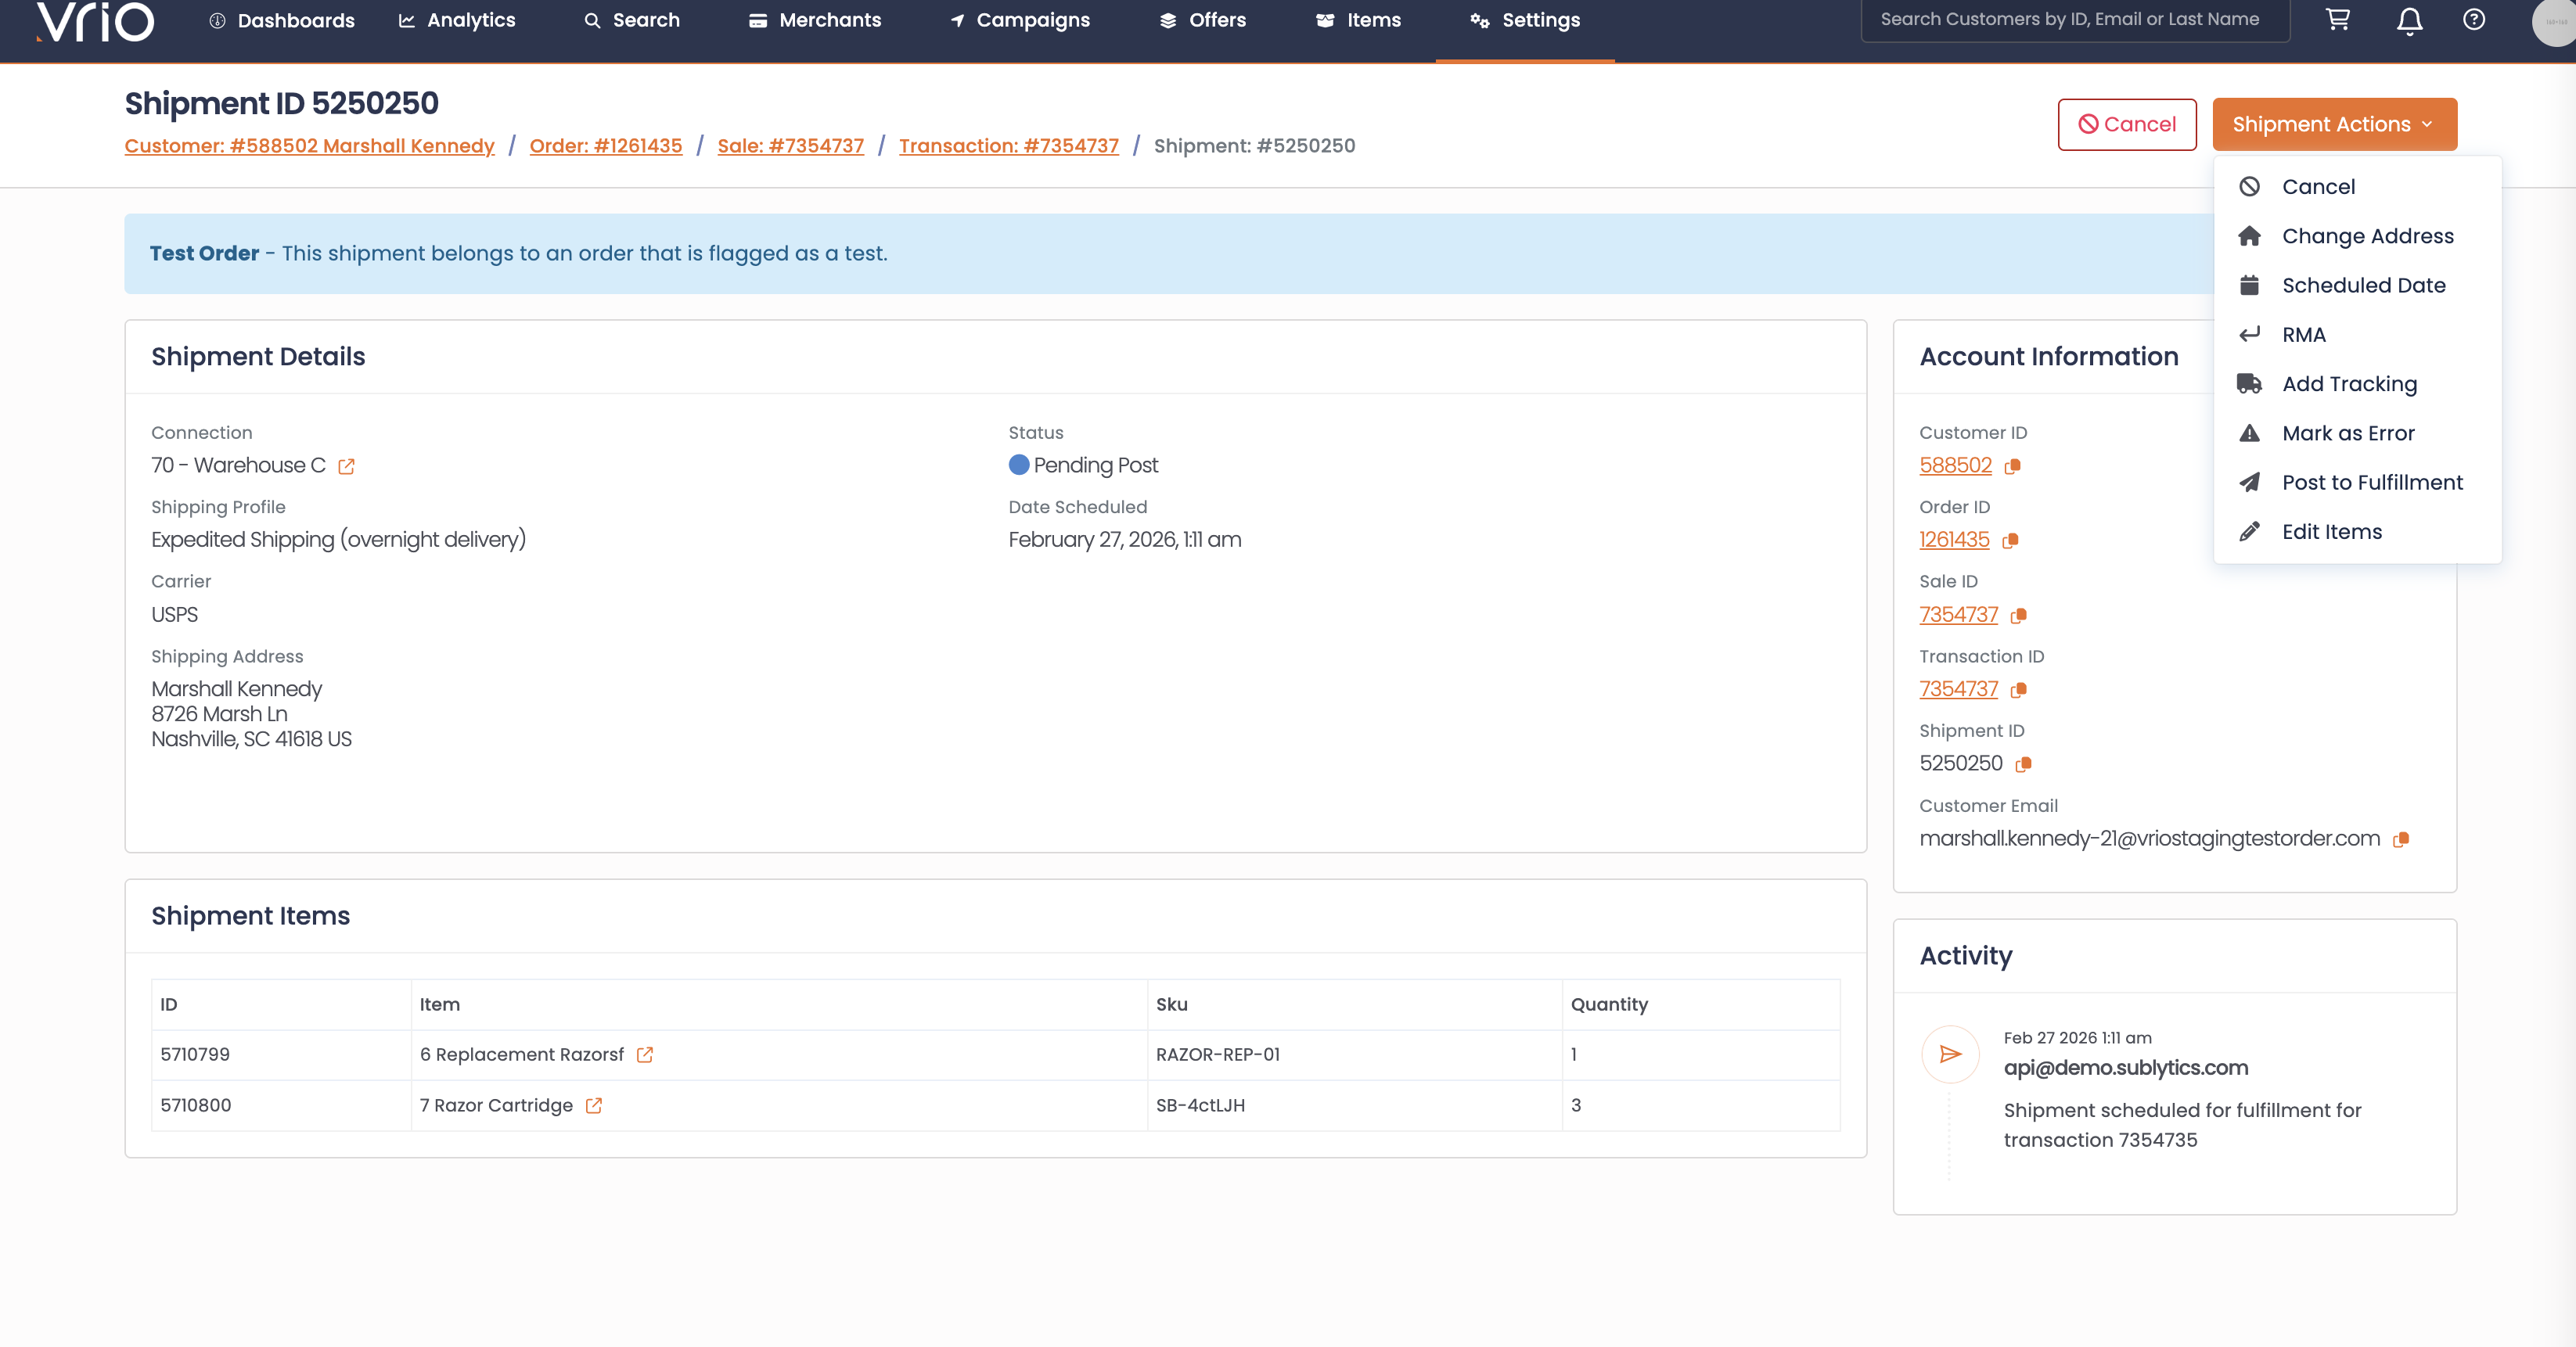2576x1347 pixels.
Task: Open the shopping cart icon
Action: (x=2338, y=20)
